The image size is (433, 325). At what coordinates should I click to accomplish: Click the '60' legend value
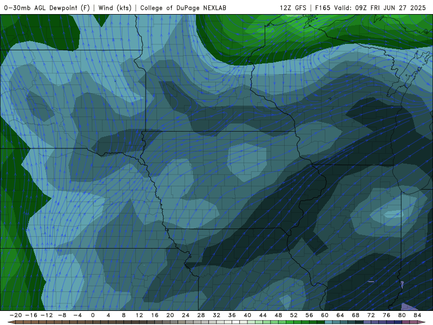coord(325,315)
